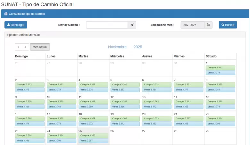Click the Mes Actual button
This screenshot has height=145, width=250.
pos(40,47)
